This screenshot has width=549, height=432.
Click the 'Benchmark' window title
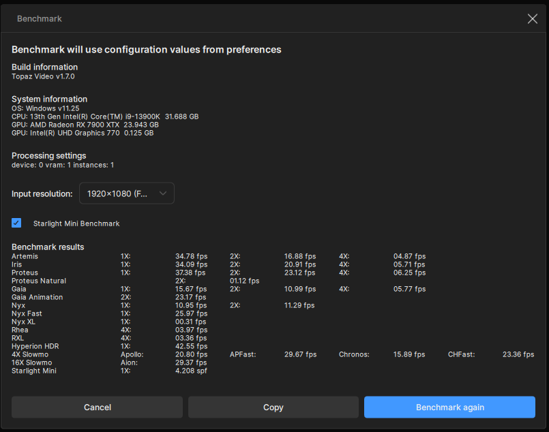pos(40,19)
